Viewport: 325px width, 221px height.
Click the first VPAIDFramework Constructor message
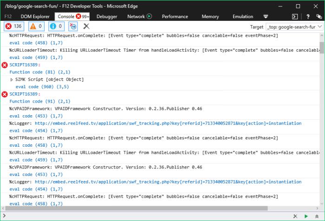click(105, 109)
